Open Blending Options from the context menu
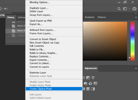 point(54,2)
